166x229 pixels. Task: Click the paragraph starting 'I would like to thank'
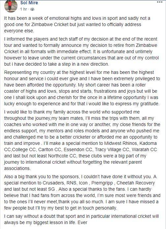(x=82, y=140)
